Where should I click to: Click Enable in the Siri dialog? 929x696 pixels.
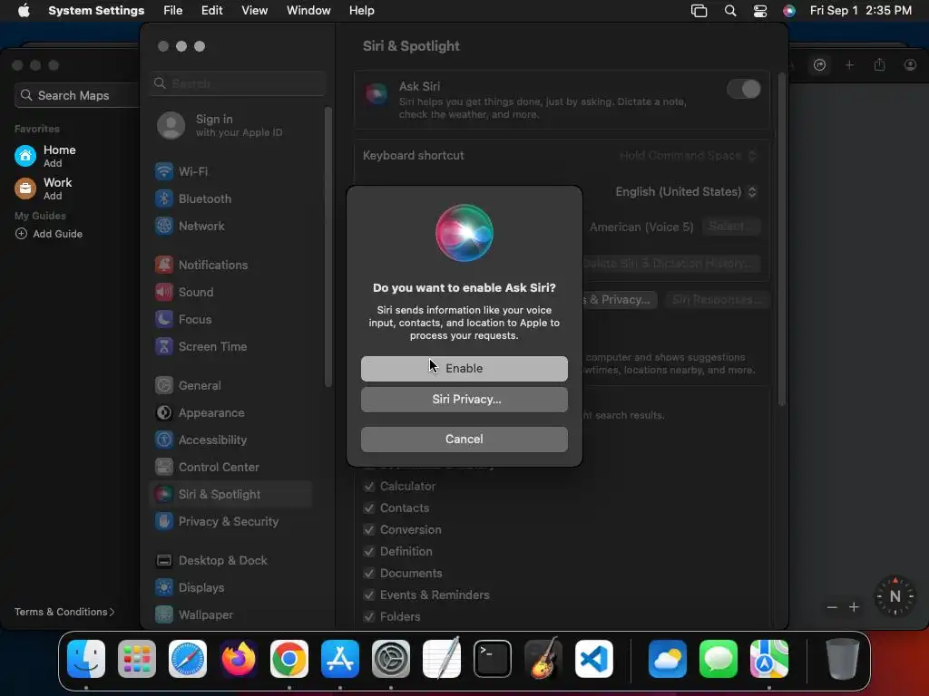pyautogui.click(x=464, y=369)
